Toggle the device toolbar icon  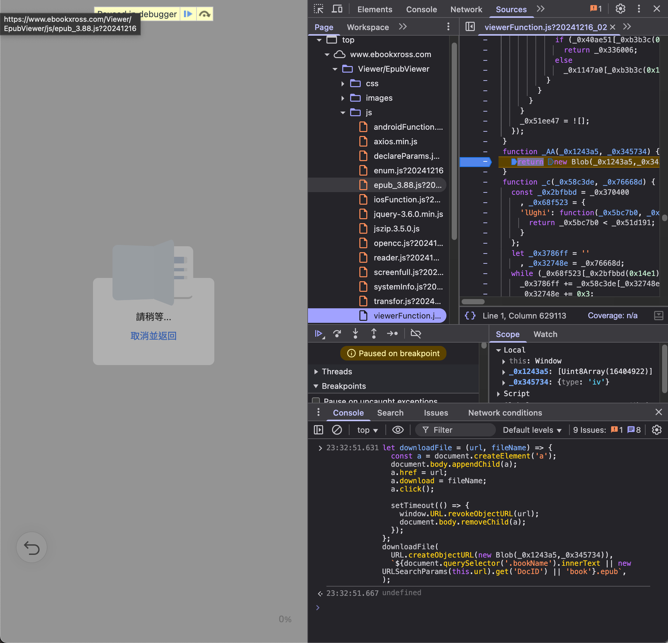click(337, 9)
